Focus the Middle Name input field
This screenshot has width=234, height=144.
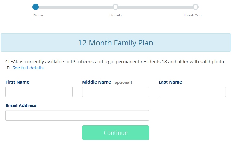(115, 92)
